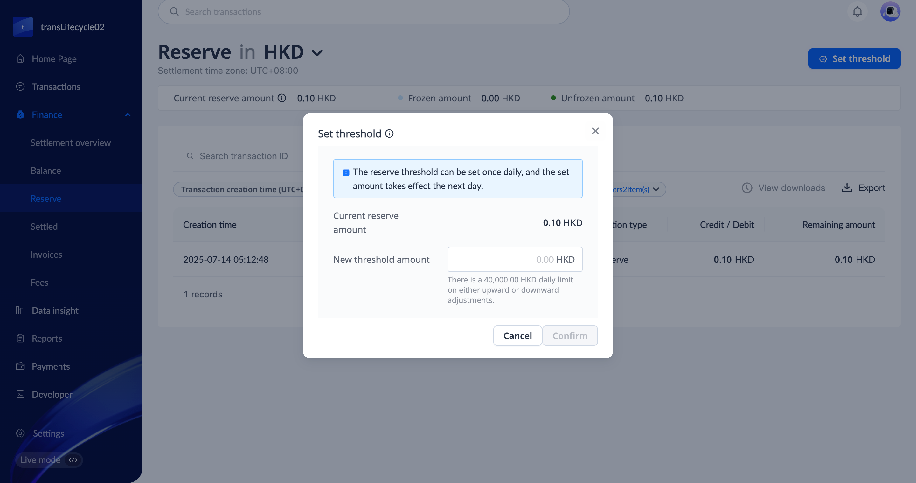Image resolution: width=916 pixels, height=483 pixels.
Task: Click the View downloads clock icon
Action: pyautogui.click(x=747, y=188)
